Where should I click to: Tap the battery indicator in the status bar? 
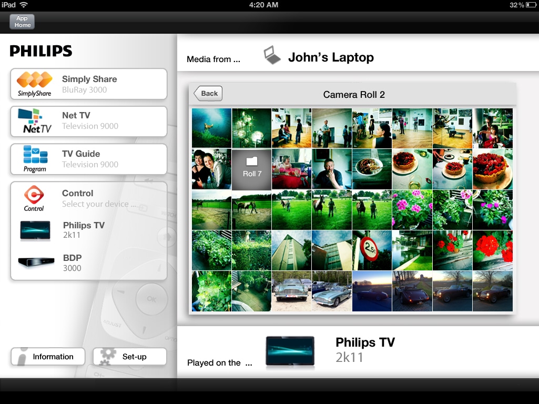coord(531,5)
